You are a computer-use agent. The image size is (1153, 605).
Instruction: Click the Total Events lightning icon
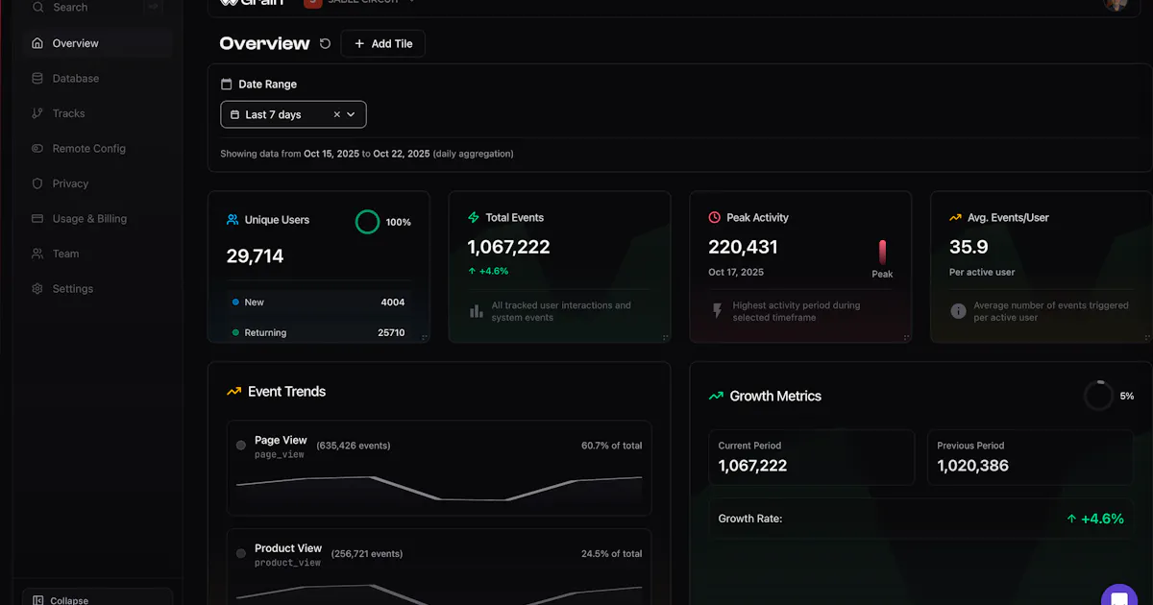[474, 218]
